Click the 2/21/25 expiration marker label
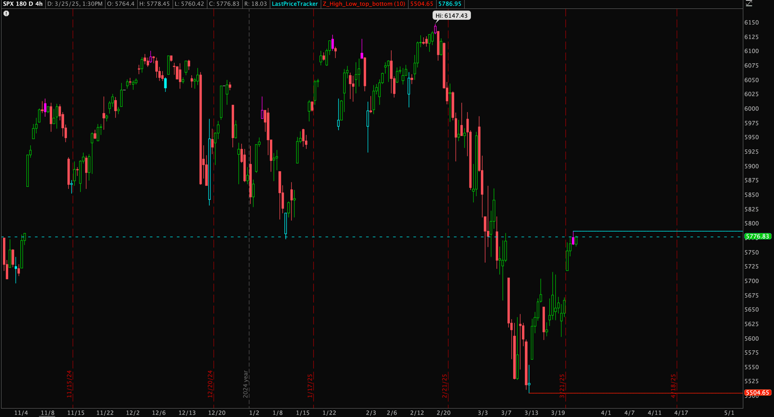 coord(445,385)
